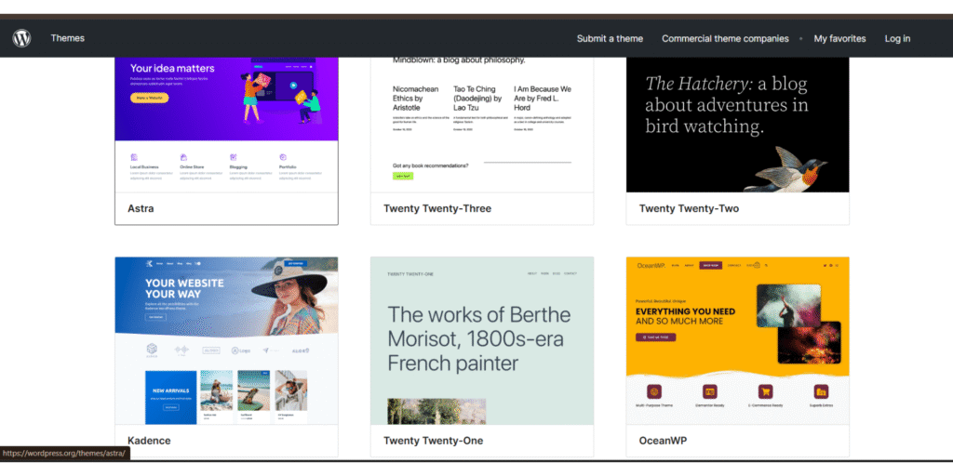This screenshot has width=953, height=476.
Task: Click Elementor Ready icon in OceanWP preview
Action: pyautogui.click(x=710, y=391)
